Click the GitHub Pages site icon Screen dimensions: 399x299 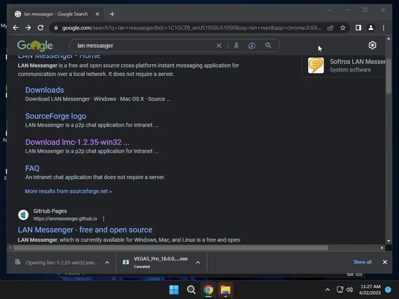pyautogui.click(x=23, y=215)
